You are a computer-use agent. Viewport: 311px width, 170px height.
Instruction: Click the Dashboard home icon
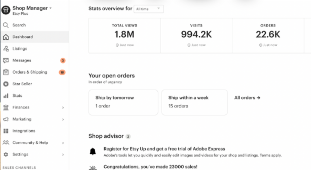(6, 37)
